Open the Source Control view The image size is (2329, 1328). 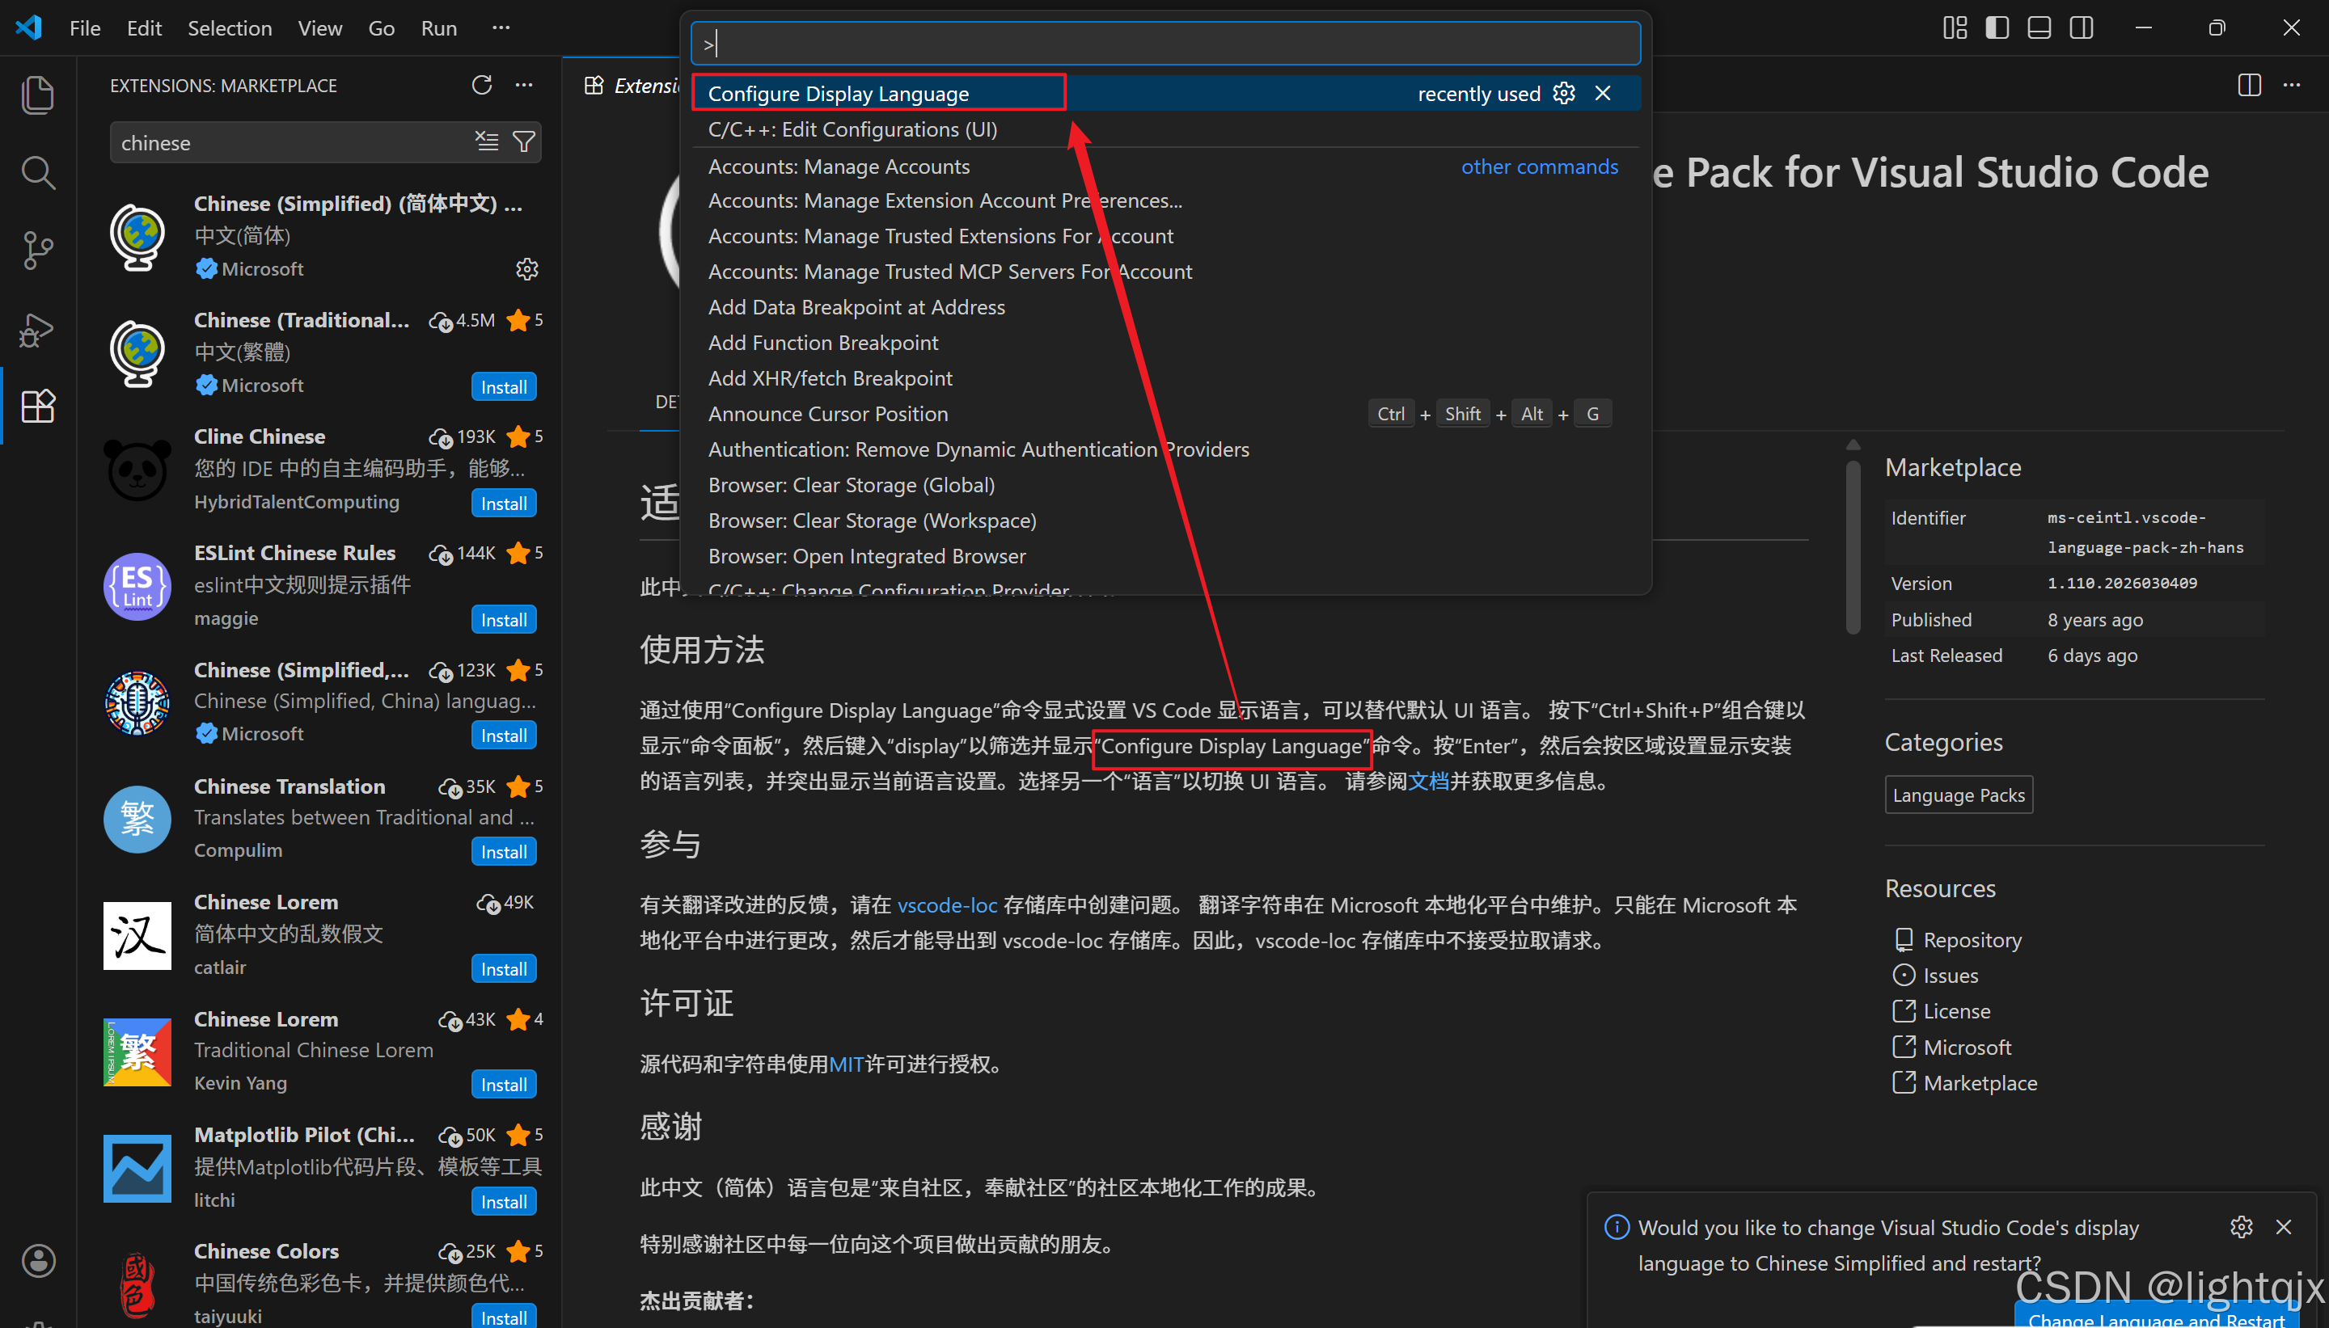click(37, 250)
